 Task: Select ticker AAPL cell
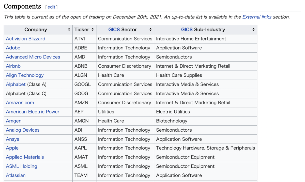click(84, 148)
